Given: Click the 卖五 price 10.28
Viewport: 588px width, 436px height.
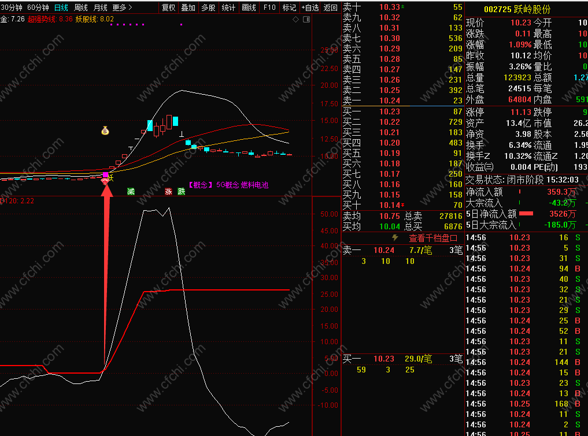Looking at the screenshot, I should pyautogui.click(x=389, y=59).
